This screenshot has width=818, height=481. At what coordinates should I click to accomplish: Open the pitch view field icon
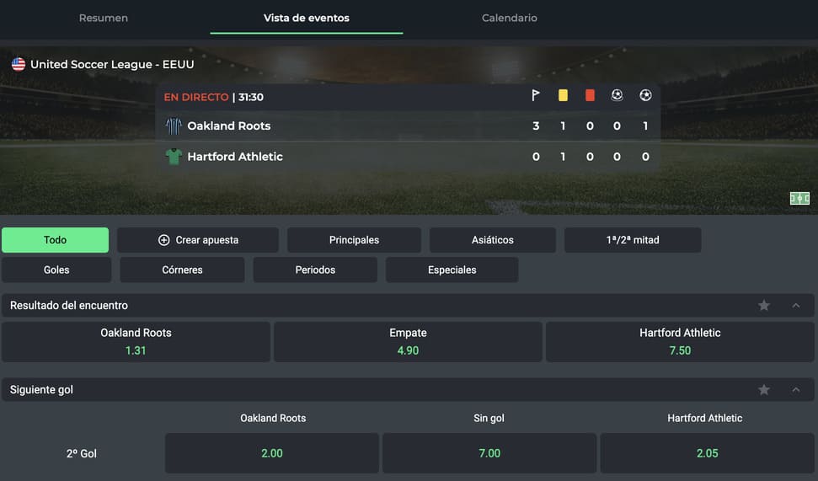pos(799,199)
